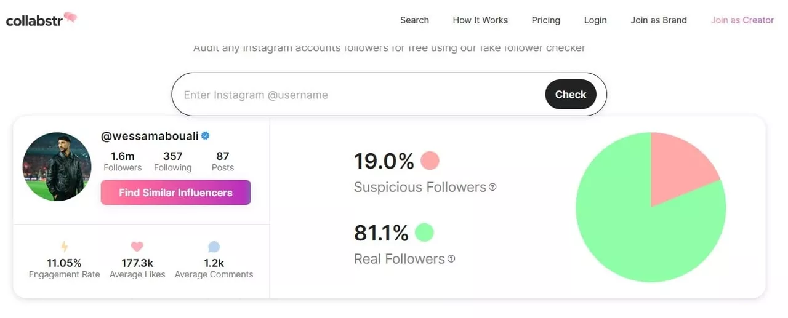Image resolution: width=788 pixels, height=318 pixels.
Task: Focus the Enter Instagram @username field
Action: [x=357, y=95]
